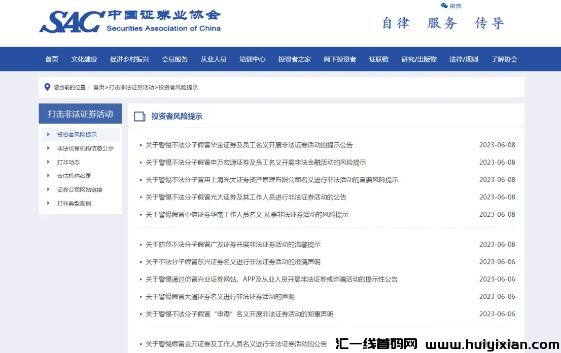Select 投资者风险提示 in the left sidebar
This screenshot has height=353, width=561.
coord(77,135)
